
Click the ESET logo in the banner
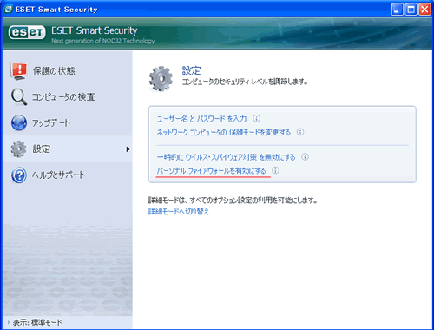[27, 32]
